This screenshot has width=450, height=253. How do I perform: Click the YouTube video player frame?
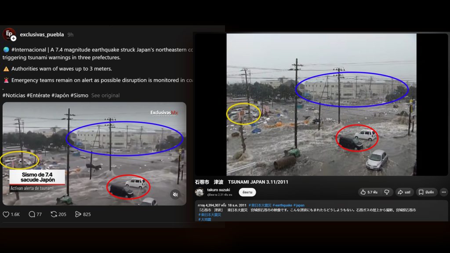321,105
